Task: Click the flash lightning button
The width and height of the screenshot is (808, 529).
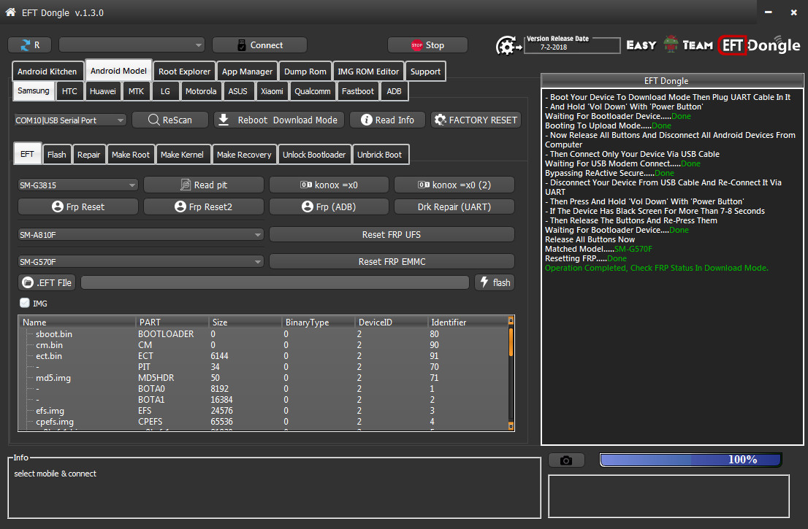Action: point(495,282)
